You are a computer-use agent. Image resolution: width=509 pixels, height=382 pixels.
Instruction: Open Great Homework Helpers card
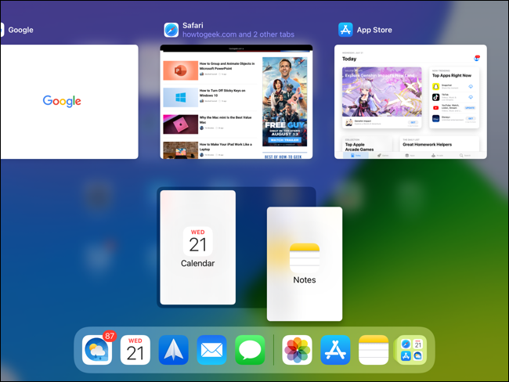tap(439, 144)
